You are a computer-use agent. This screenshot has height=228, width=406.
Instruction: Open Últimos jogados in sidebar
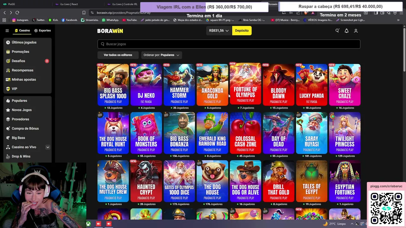click(x=27, y=42)
